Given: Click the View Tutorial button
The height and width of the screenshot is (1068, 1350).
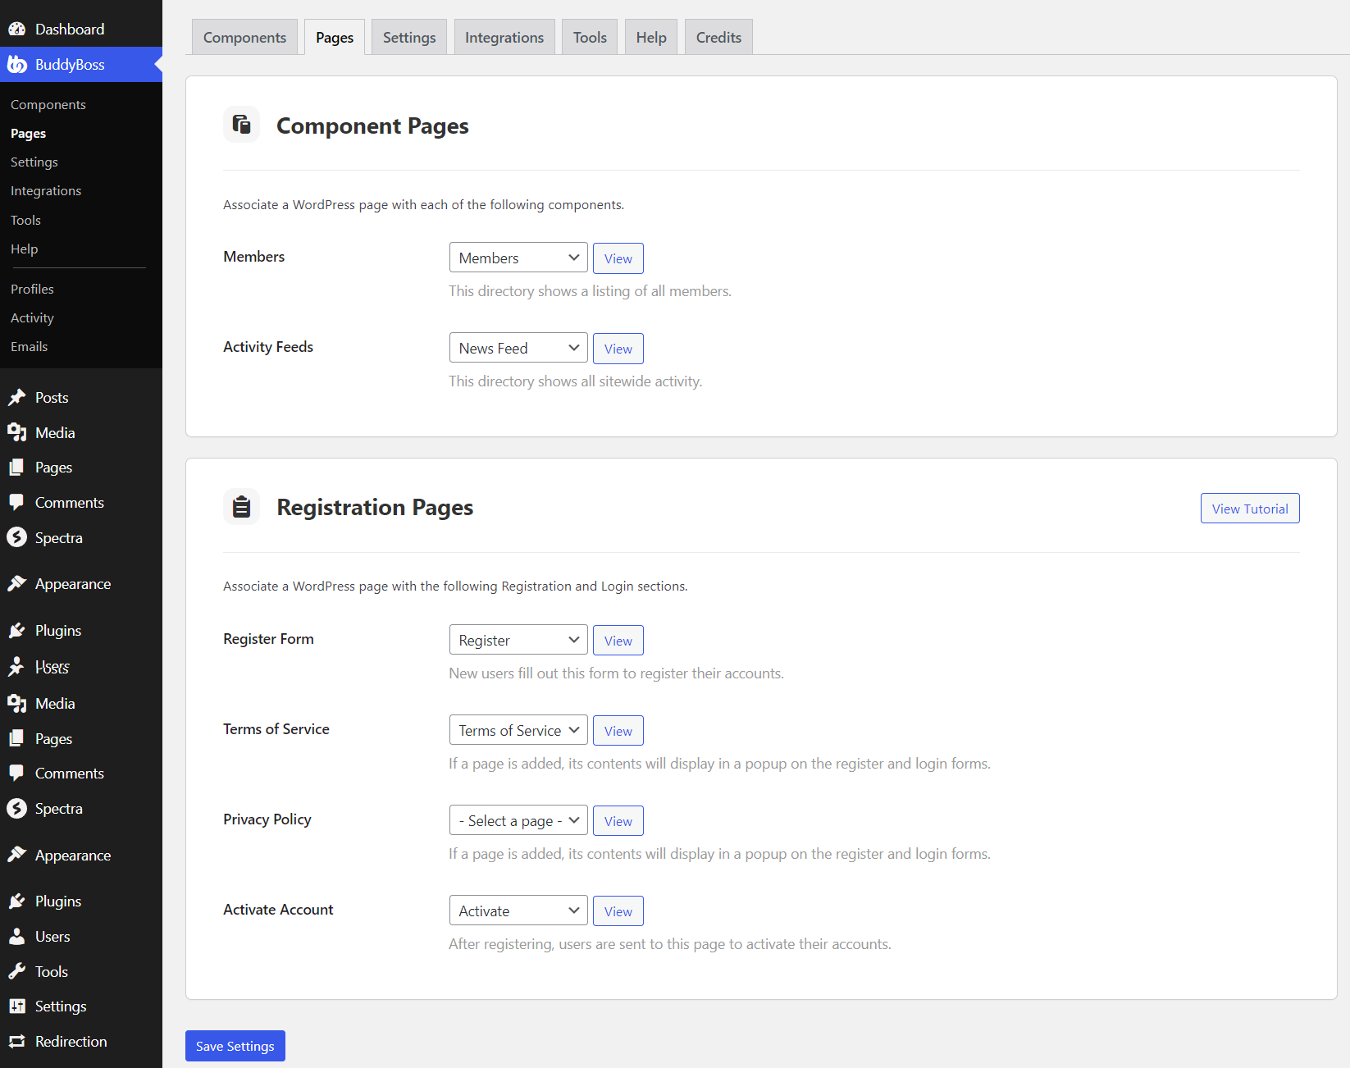Looking at the screenshot, I should point(1249,508).
